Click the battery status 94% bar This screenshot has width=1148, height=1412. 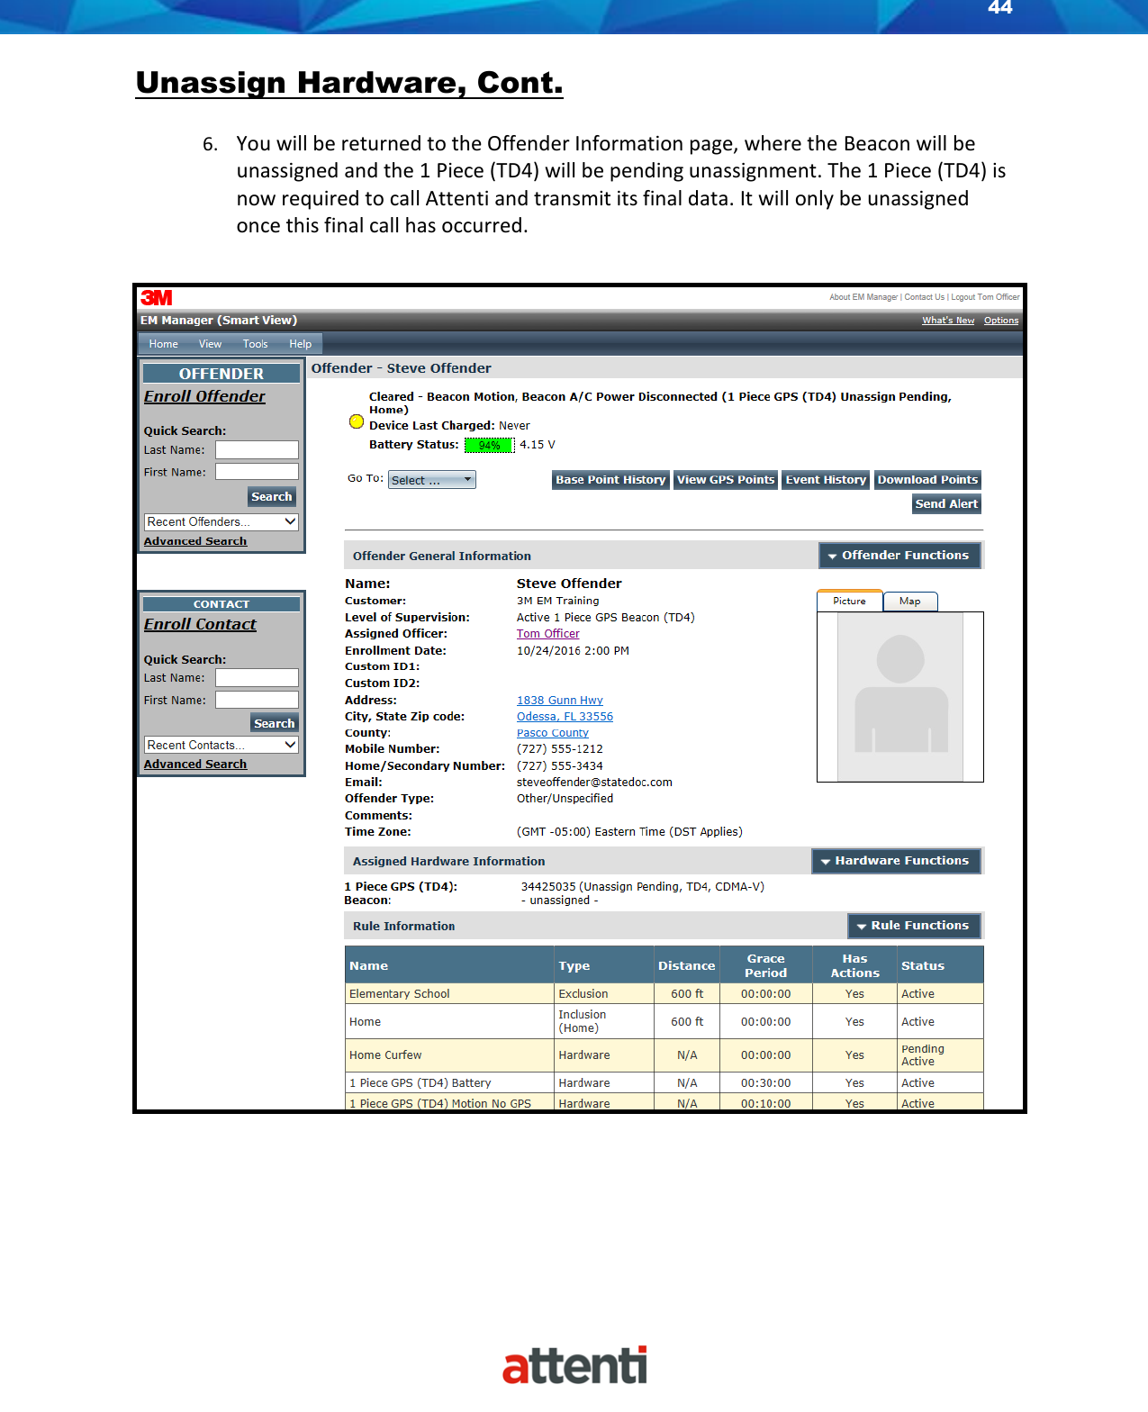[x=489, y=445]
